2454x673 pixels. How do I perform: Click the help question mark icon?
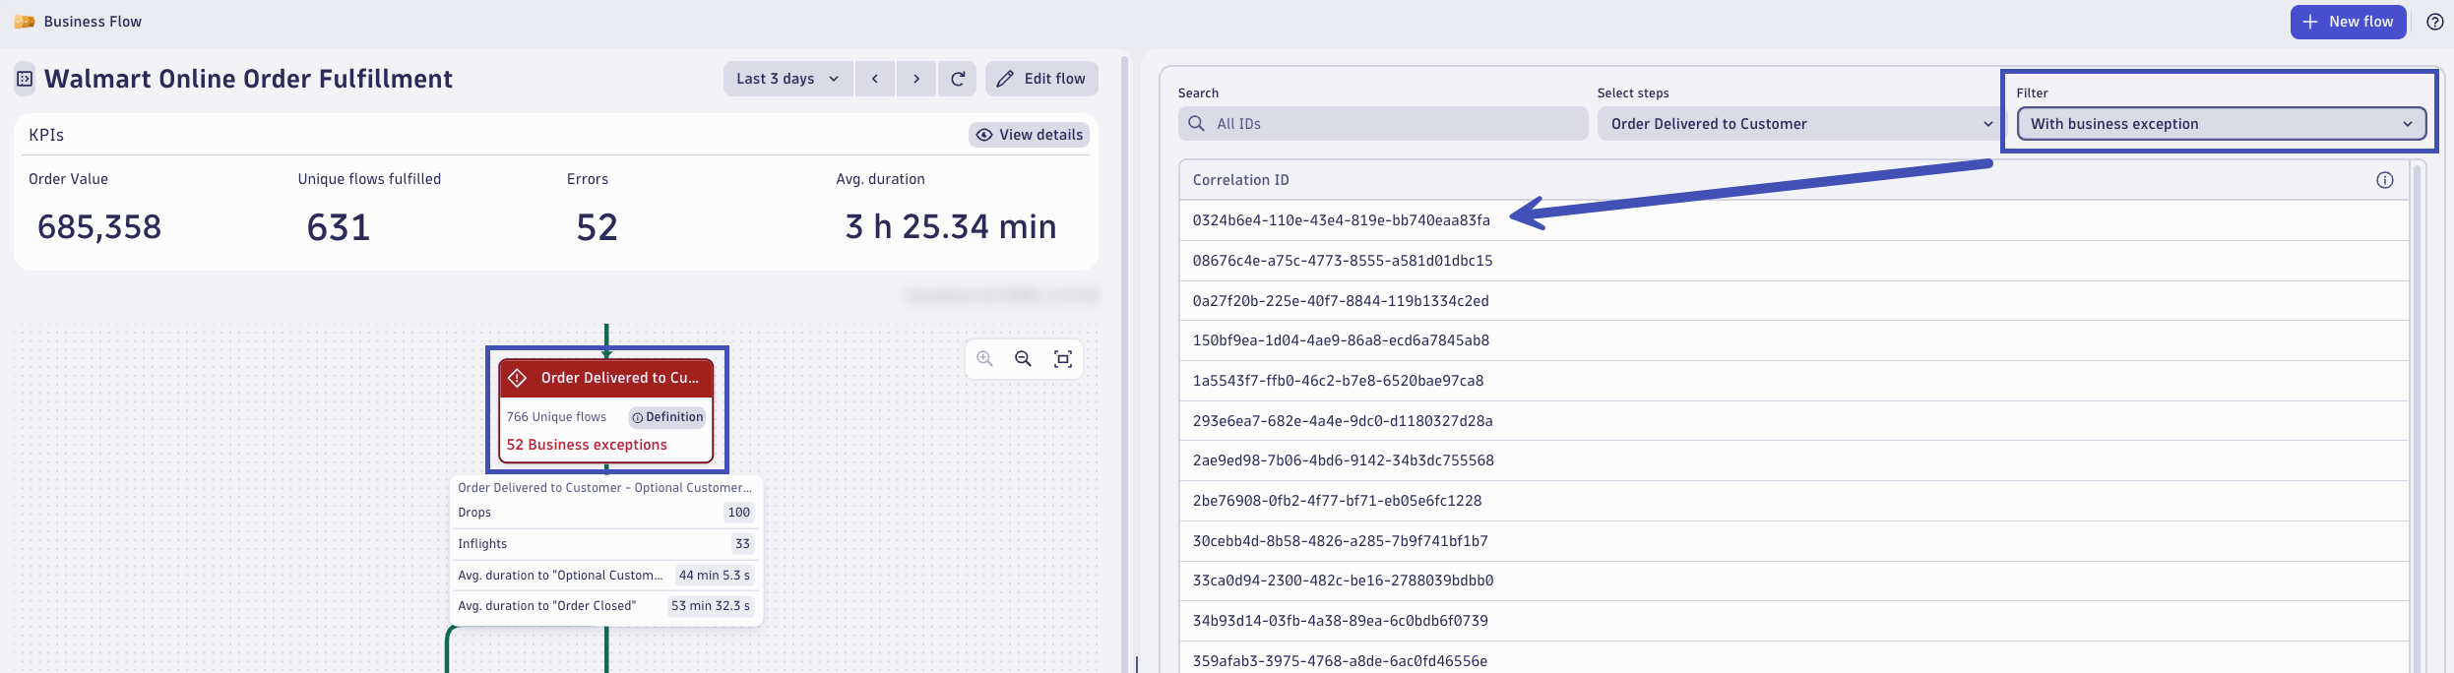(2434, 22)
